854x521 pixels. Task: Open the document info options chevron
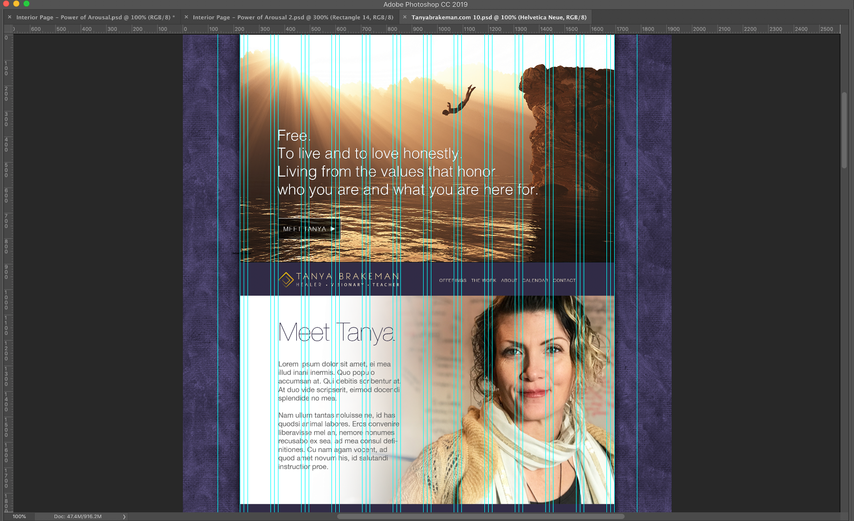[x=124, y=516]
